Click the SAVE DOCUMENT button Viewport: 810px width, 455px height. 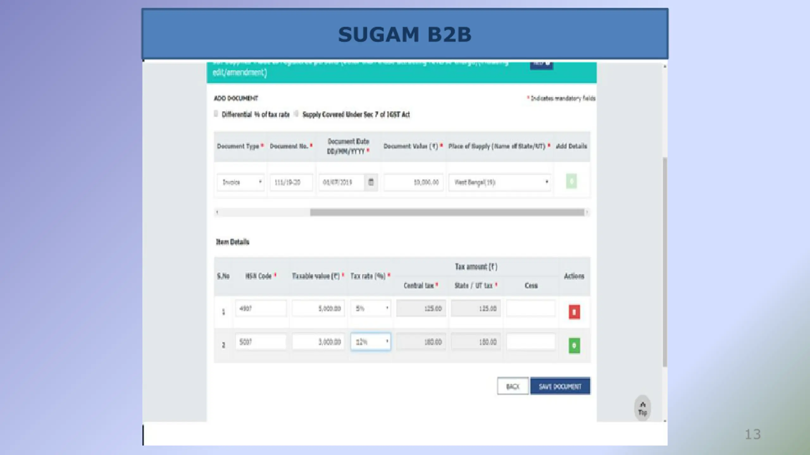[x=560, y=386]
